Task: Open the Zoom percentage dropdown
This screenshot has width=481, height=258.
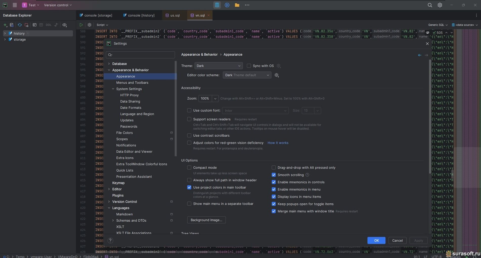Action: tap(215, 99)
